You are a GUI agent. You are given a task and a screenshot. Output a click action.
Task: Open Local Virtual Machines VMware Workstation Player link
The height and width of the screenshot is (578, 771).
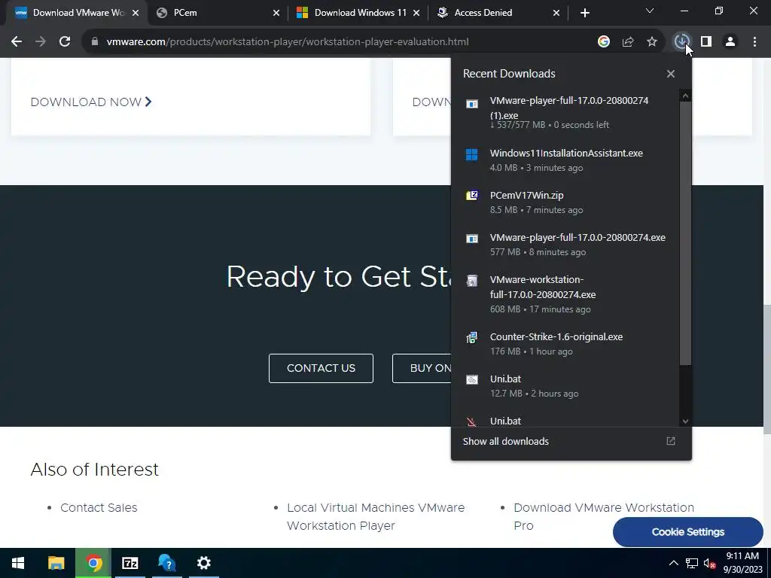click(x=376, y=516)
